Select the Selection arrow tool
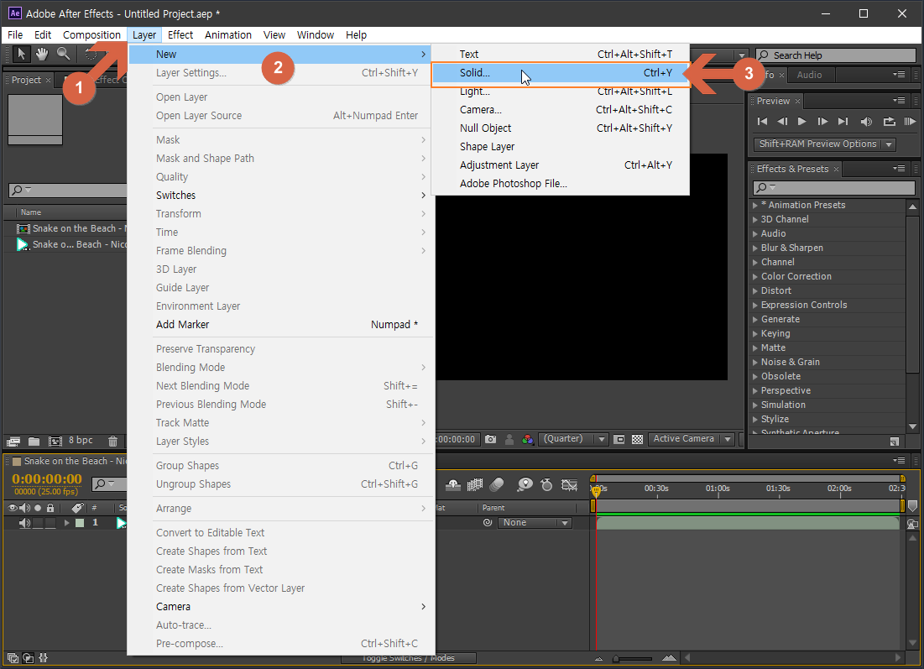Screen dimensions: 924x669 (x=21, y=55)
